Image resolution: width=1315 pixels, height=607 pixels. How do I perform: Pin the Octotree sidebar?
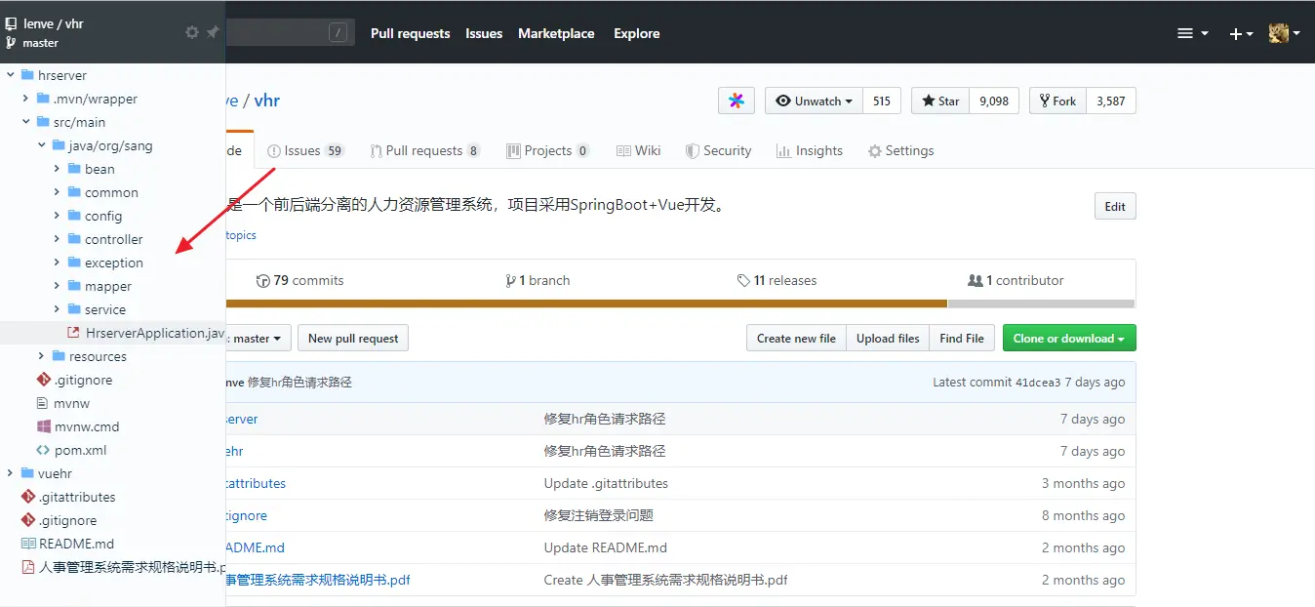(213, 32)
